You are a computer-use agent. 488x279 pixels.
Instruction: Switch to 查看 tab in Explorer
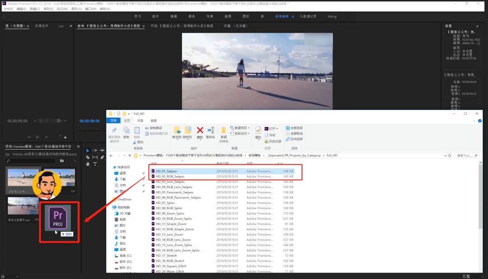pyautogui.click(x=154, y=121)
